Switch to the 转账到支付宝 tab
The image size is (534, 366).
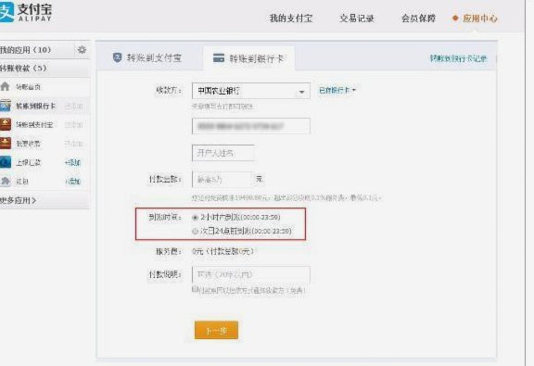(147, 57)
